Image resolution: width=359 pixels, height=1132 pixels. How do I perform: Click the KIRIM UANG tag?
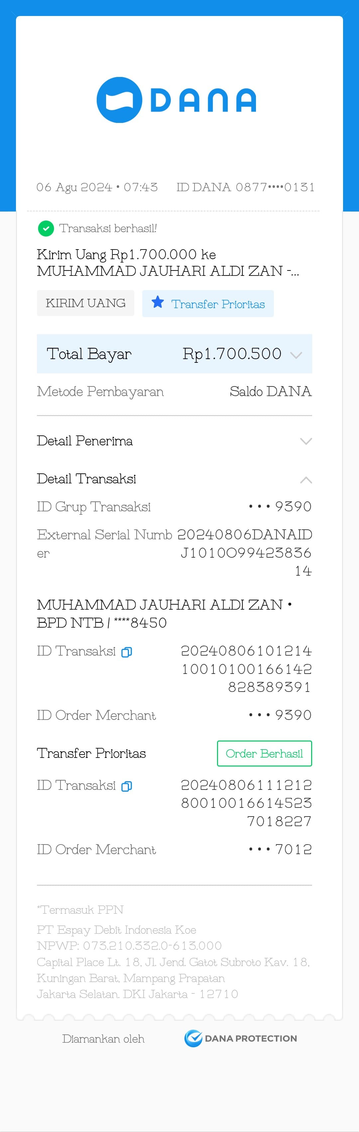click(85, 303)
